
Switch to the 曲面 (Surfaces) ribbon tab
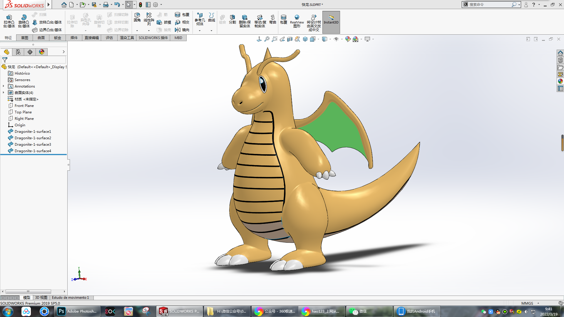41,38
